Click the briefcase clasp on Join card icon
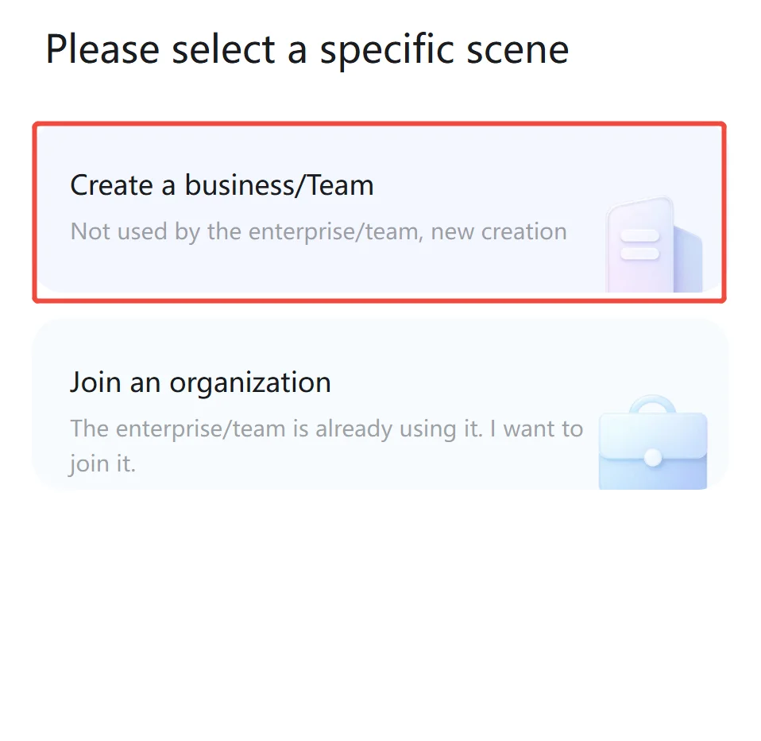The width and height of the screenshot is (761, 741). pos(653,457)
